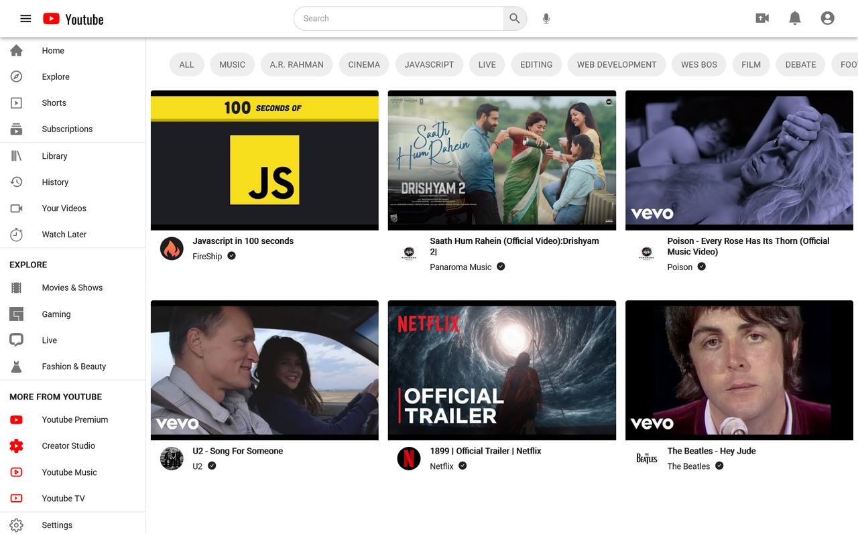Select the ALL filter tab
Screen dimensions: 858x534
(x=186, y=64)
